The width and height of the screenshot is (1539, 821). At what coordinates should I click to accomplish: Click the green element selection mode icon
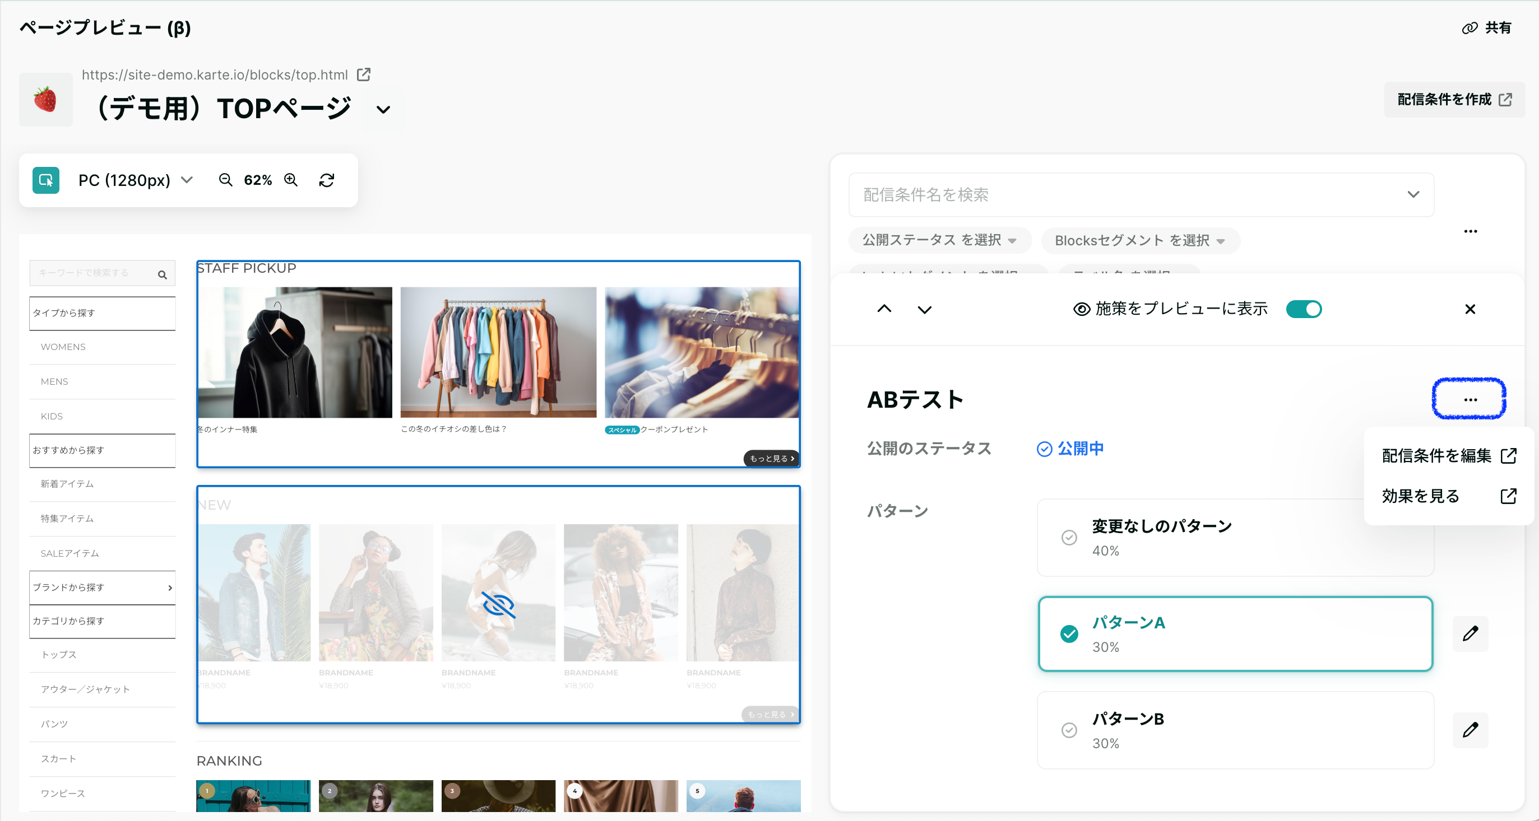click(45, 180)
